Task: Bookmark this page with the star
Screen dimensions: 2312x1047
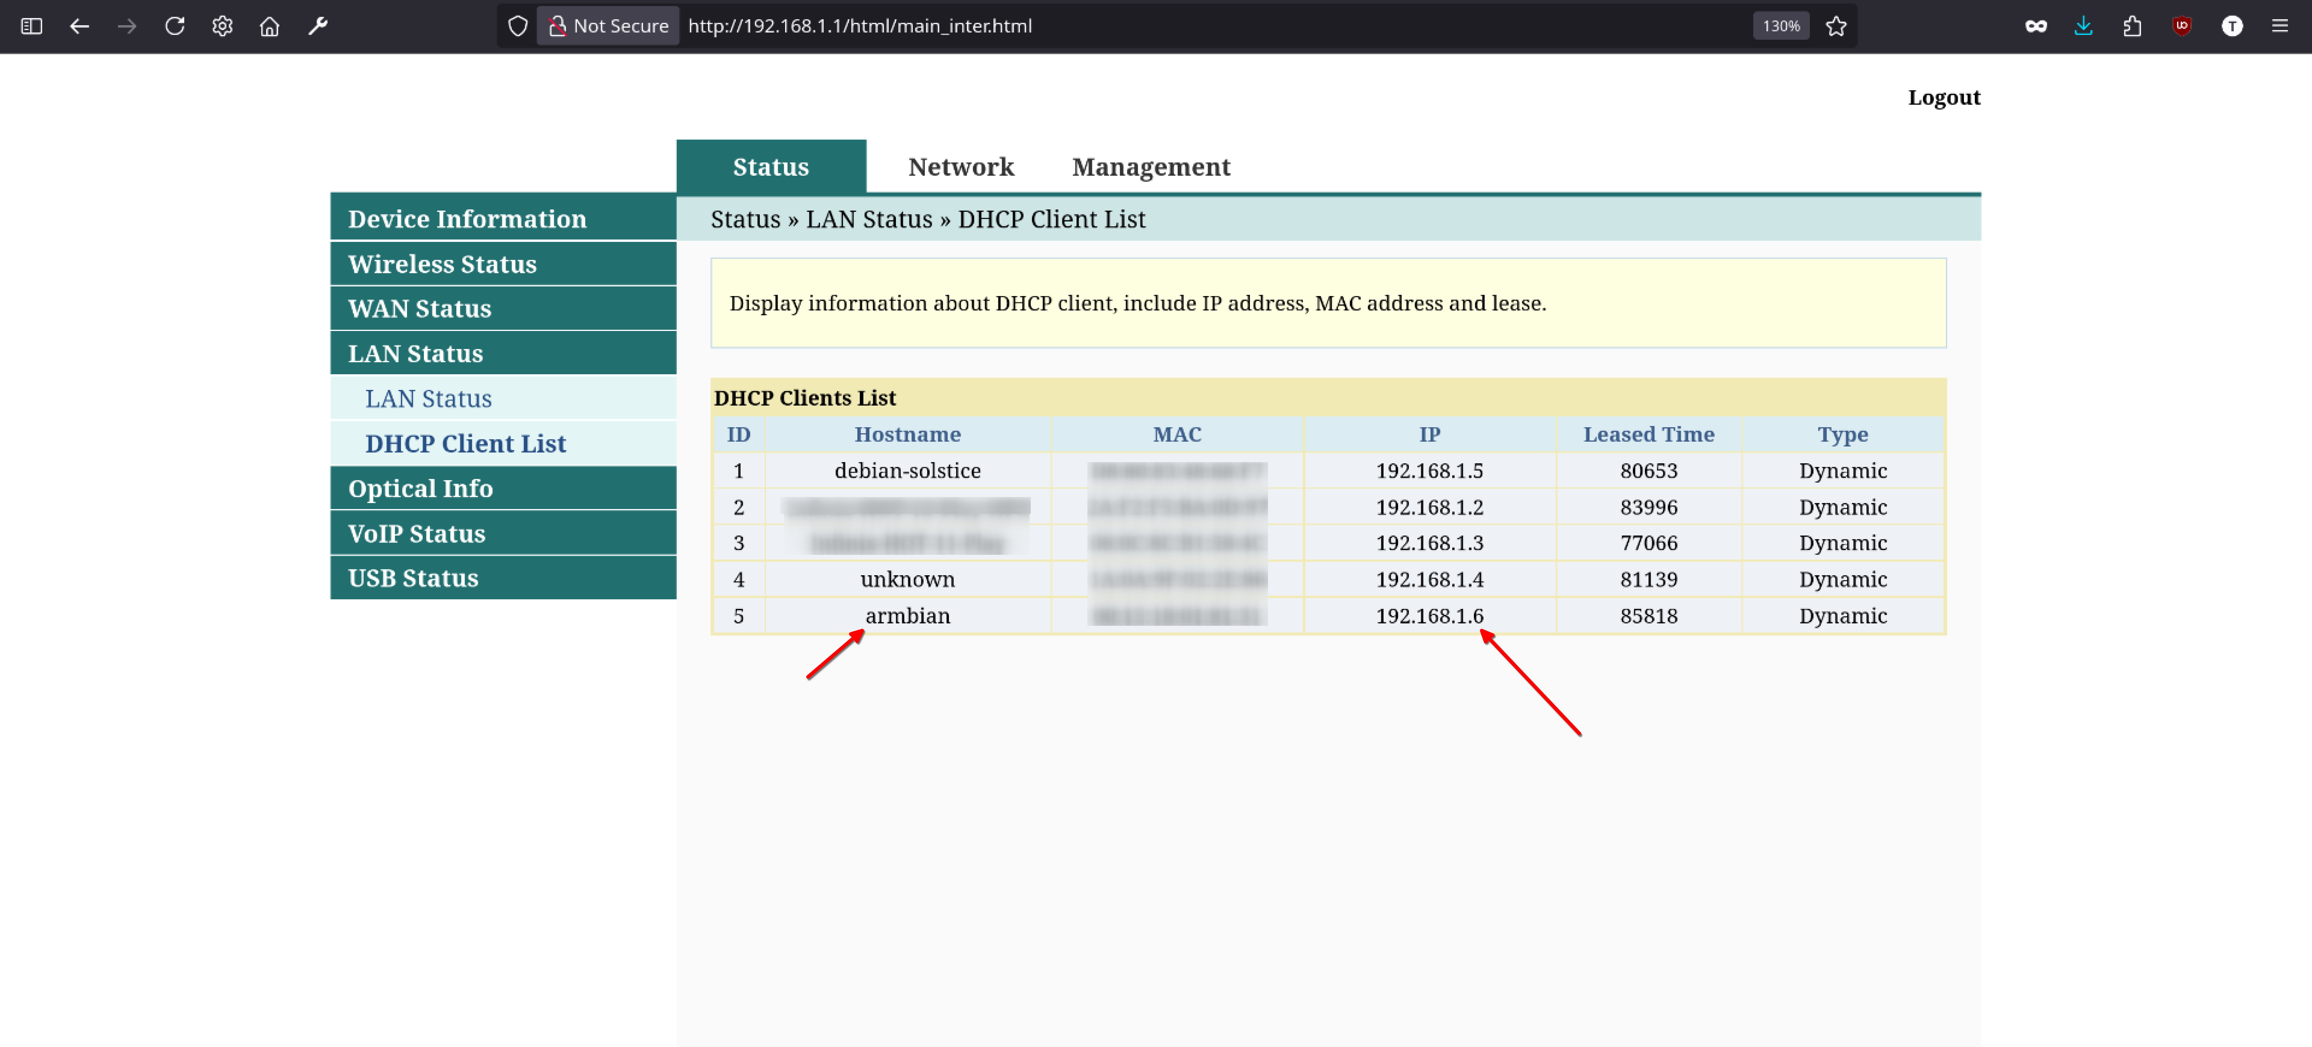Action: pos(1836,26)
